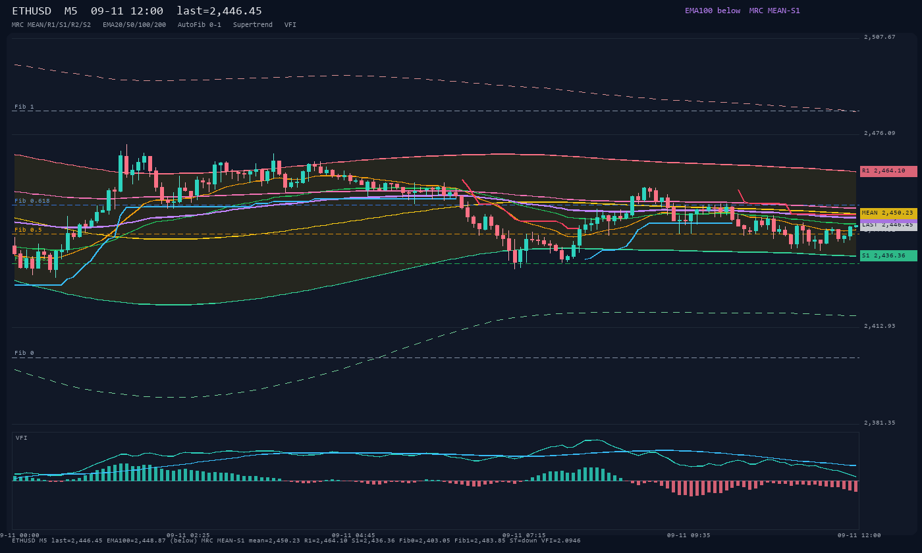Viewport: 922px width, 553px height.
Task: Click the S1 2,436.36 price tag
Action: (888, 255)
